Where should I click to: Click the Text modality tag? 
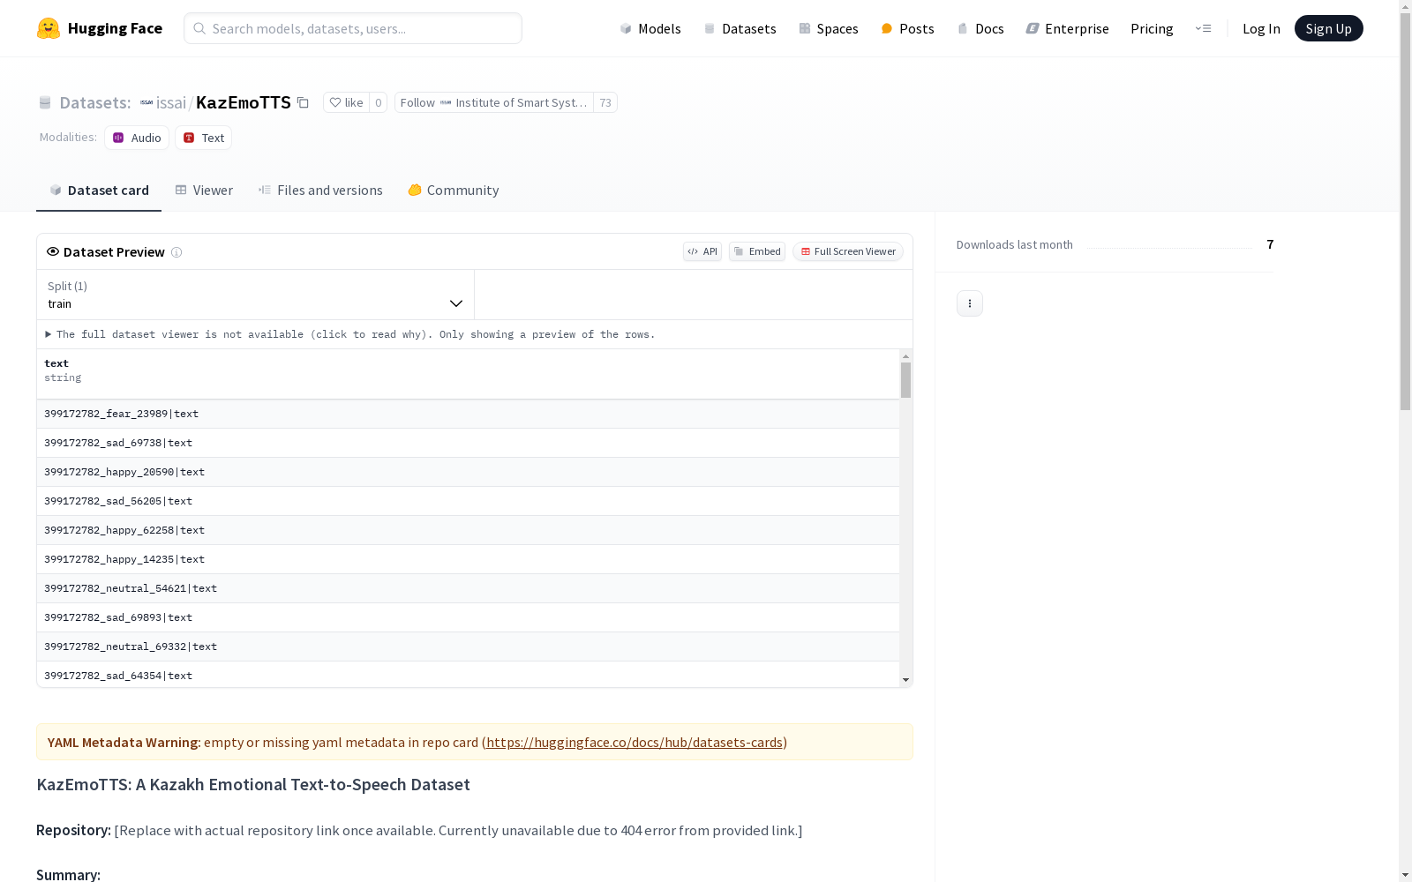(203, 138)
